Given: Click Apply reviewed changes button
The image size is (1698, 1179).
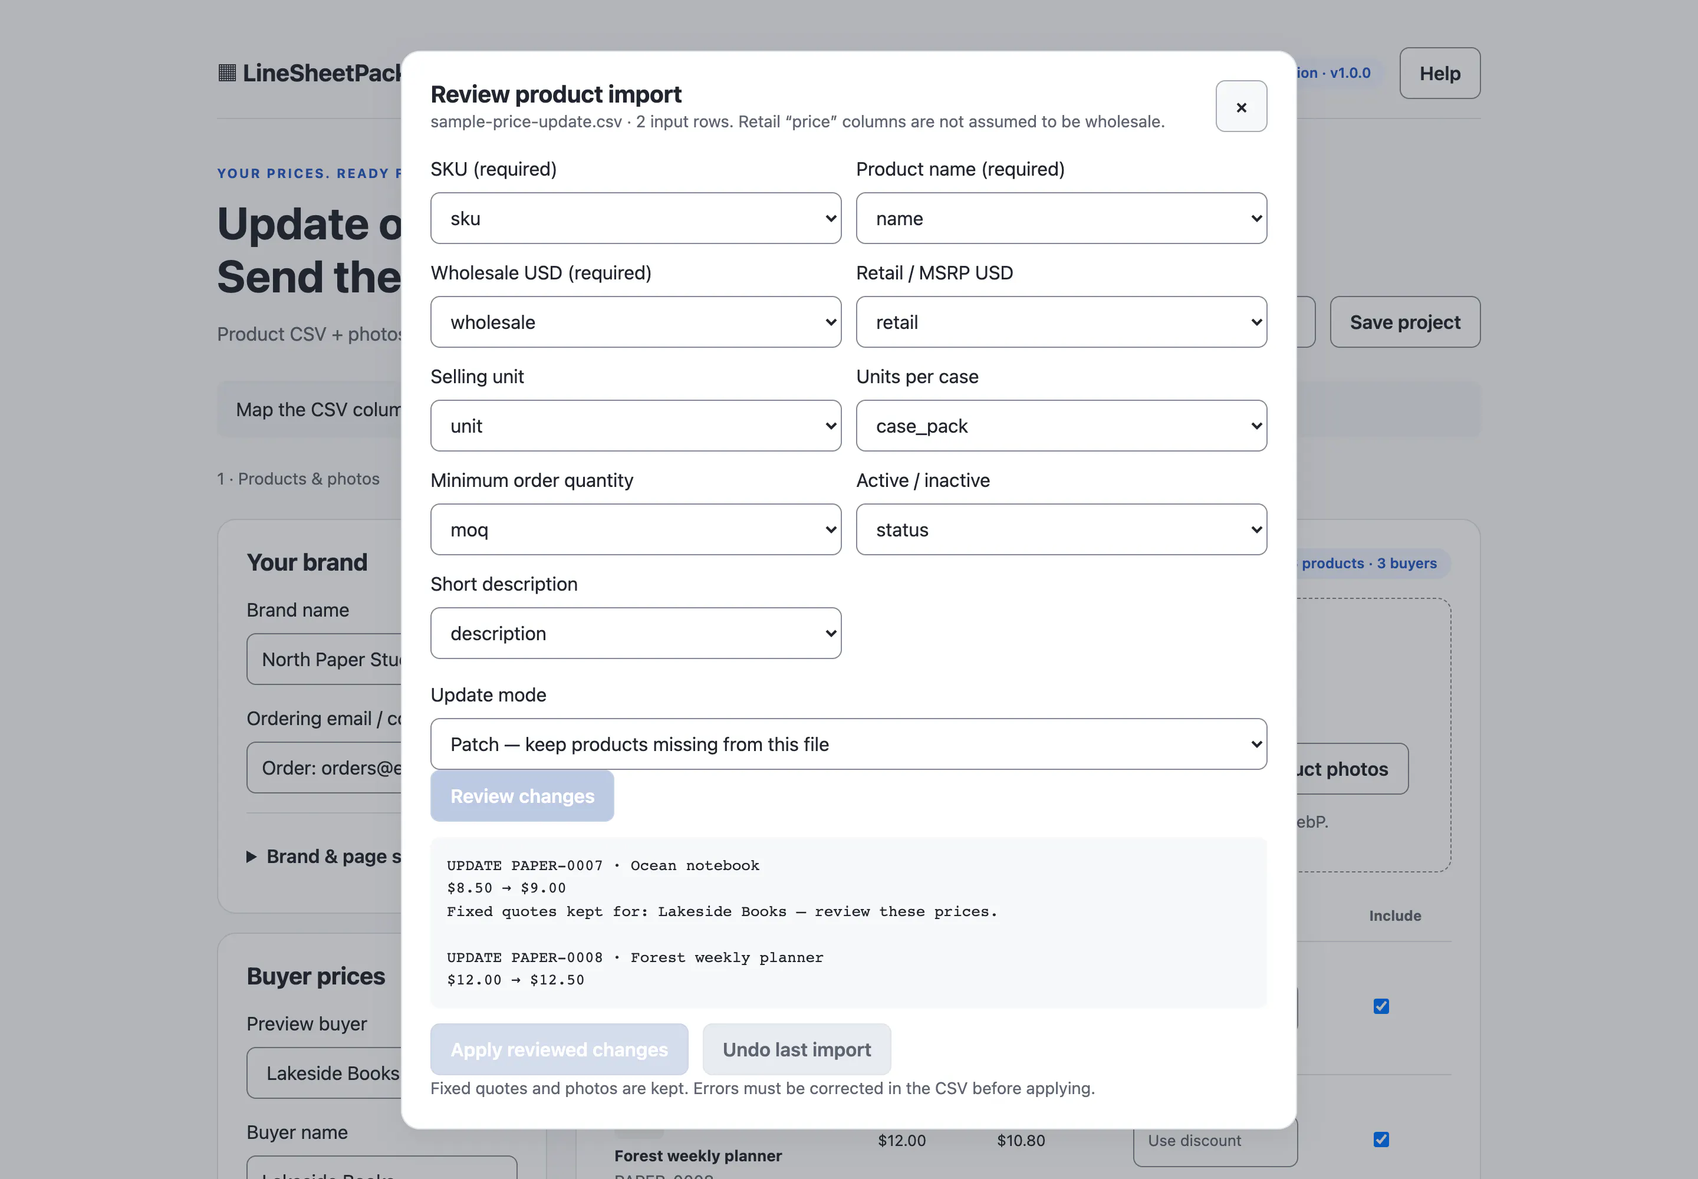Looking at the screenshot, I should coord(558,1049).
